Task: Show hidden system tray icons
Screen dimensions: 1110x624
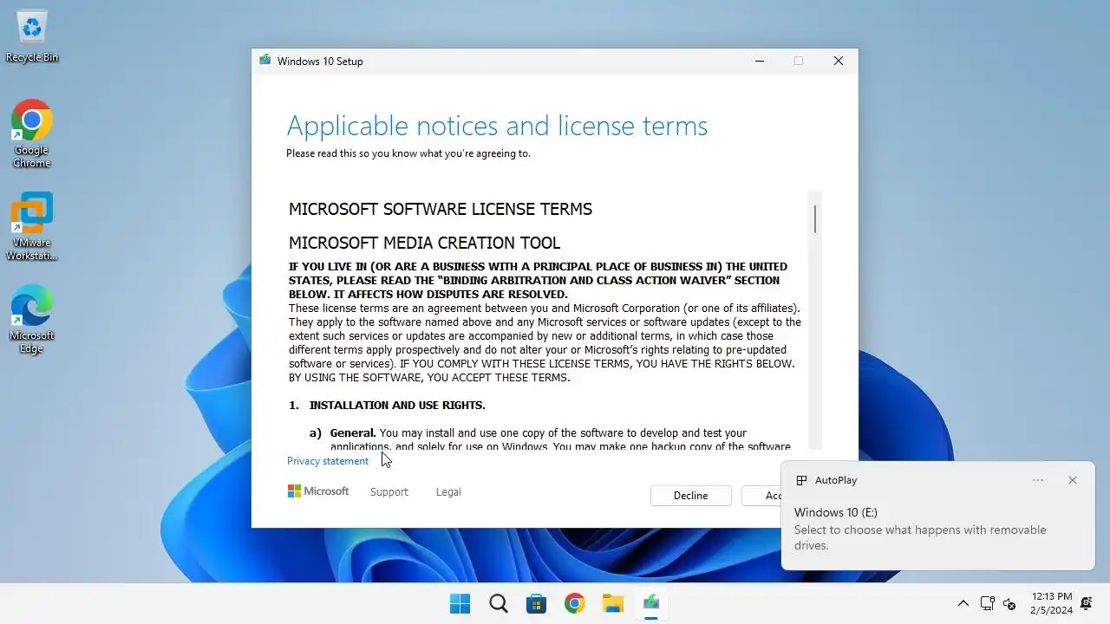Action: coord(963,603)
